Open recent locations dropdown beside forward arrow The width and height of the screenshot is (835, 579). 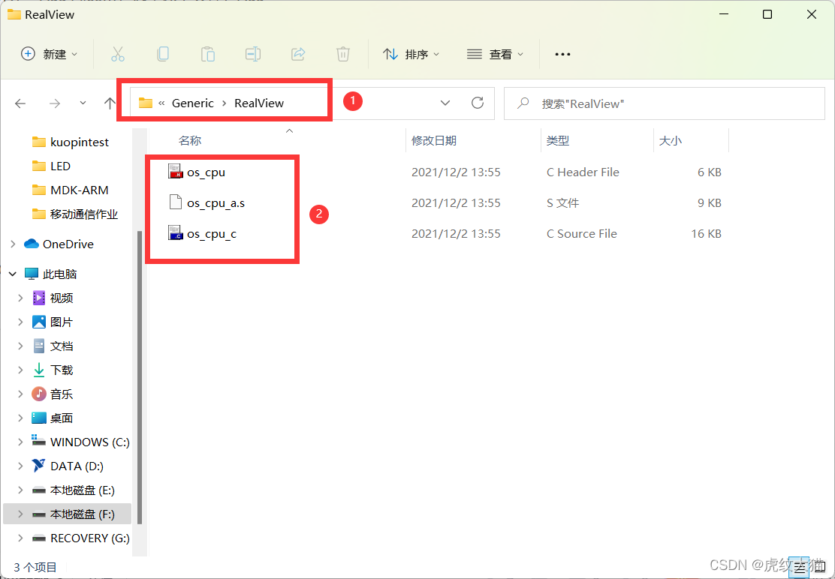click(83, 103)
